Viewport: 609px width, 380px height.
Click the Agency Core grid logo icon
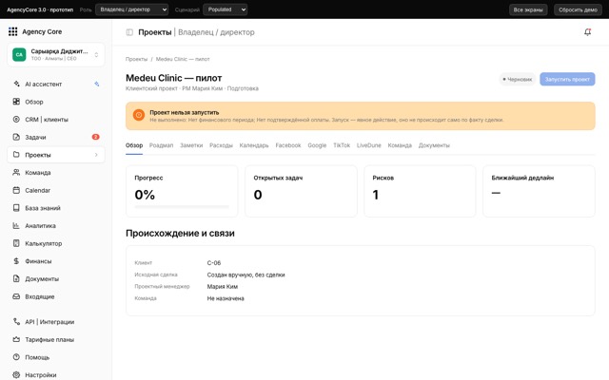(x=12, y=31)
